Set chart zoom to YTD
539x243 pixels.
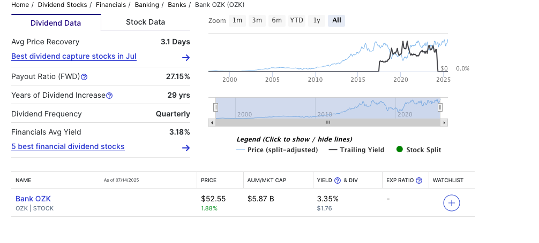[296, 20]
